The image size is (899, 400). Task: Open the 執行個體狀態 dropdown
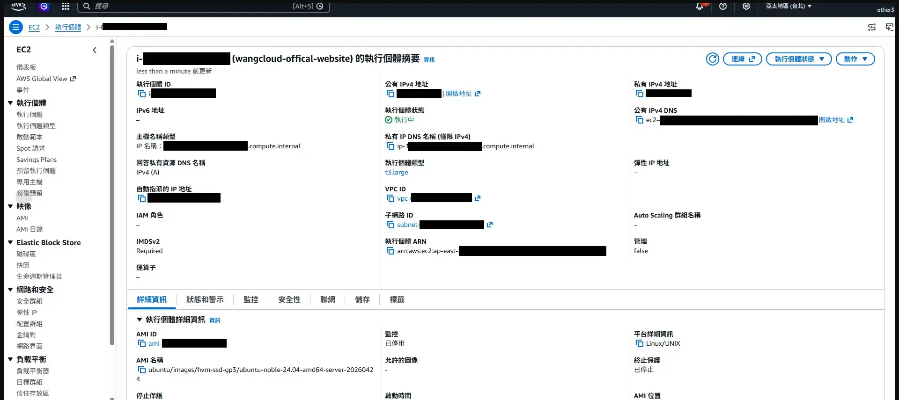coord(799,59)
